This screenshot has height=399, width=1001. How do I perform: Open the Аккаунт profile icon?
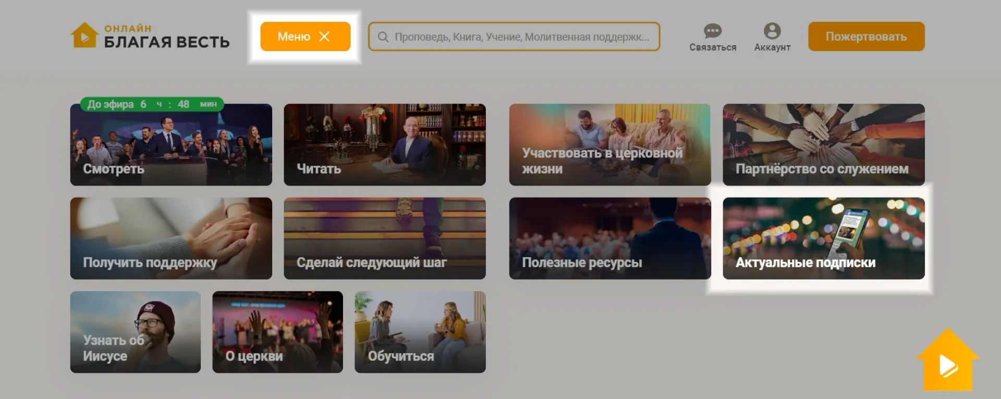click(x=772, y=31)
